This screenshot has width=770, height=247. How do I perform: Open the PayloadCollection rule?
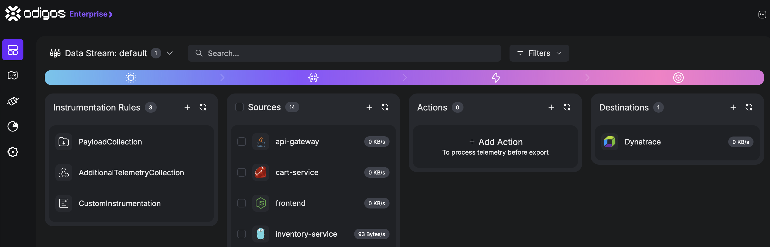click(x=131, y=142)
